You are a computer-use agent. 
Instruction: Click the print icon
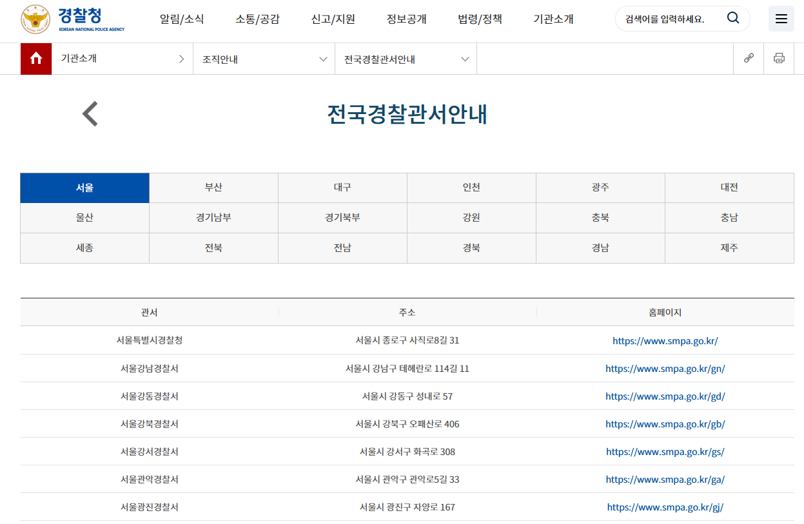click(x=778, y=58)
